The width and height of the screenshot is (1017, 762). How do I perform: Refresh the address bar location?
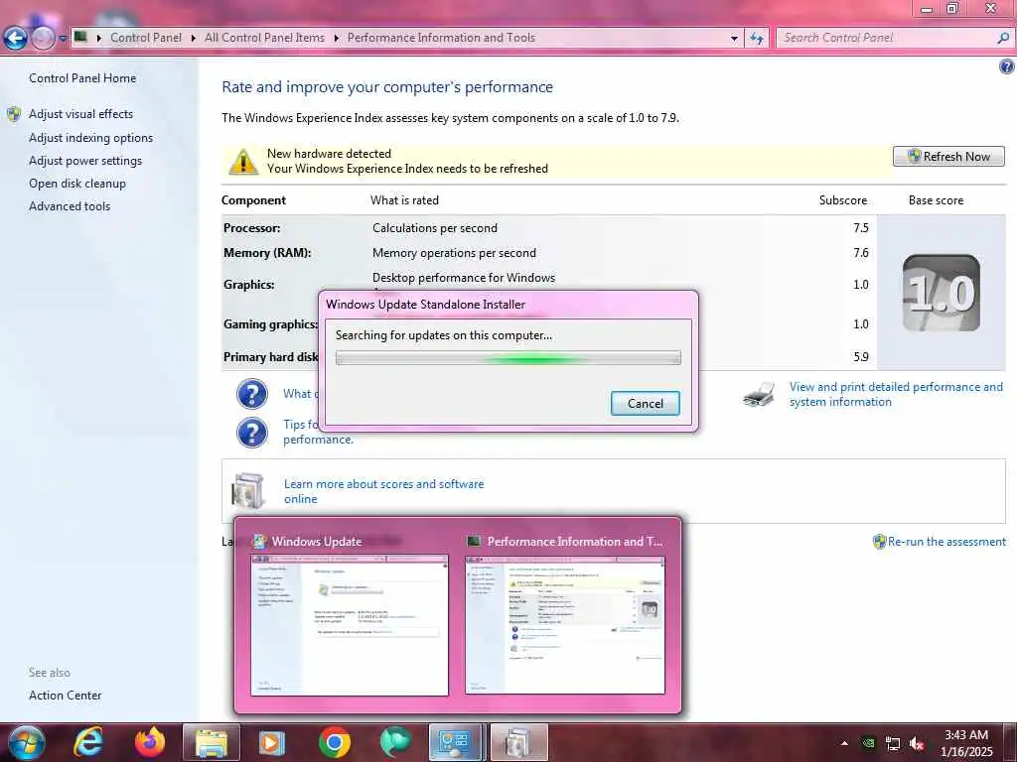pyautogui.click(x=756, y=39)
